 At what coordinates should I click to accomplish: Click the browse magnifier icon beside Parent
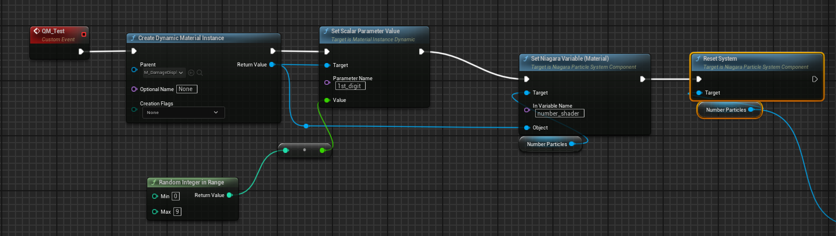(200, 73)
